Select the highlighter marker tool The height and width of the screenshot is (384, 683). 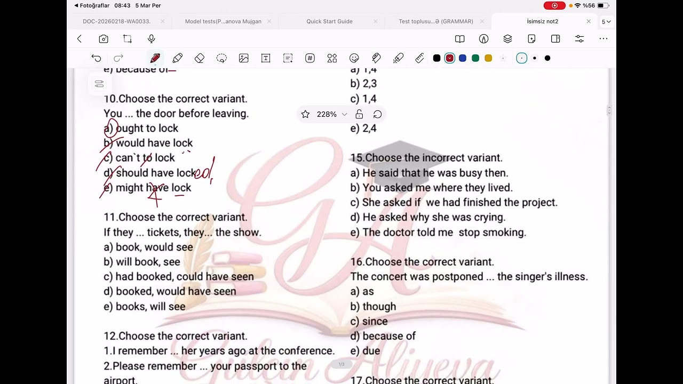click(x=178, y=58)
